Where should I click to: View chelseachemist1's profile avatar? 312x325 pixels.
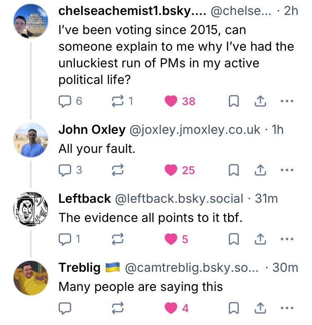(x=31, y=21)
